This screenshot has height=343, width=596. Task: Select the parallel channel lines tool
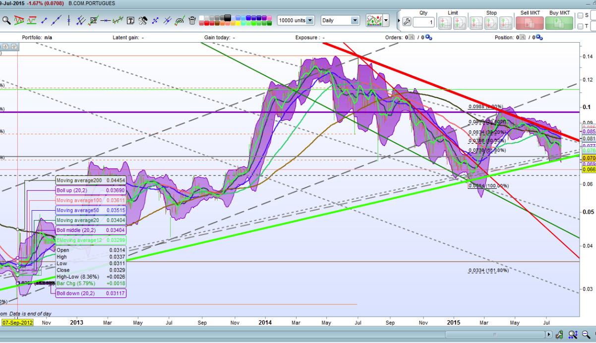(81, 20)
